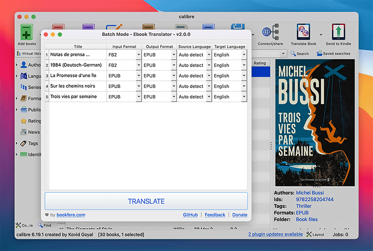Expand the Tags tree node

pyautogui.click(x=17, y=143)
